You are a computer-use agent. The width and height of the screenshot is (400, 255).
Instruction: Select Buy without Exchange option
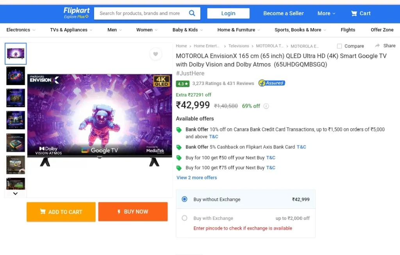click(x=184, y=199)
